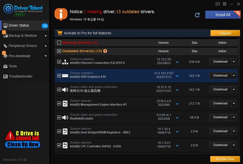Click the shopping cart icon
Viewport: 243px width, 164px height.
click(60, 33)
